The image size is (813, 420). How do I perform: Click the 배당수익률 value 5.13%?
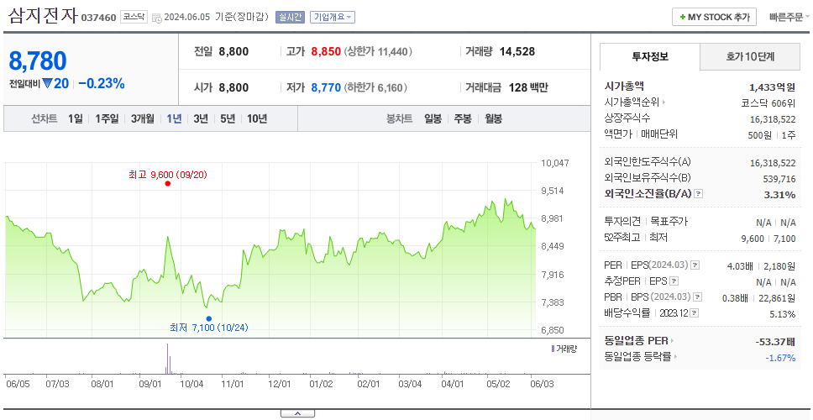click(783, 314)
